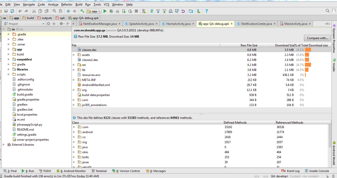Click the Make Project hammer icon
337x178 pixels.
(x=82, y=11)
